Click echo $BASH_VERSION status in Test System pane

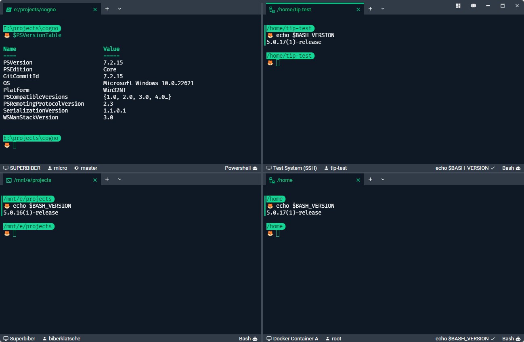click(x=465, y=168)
